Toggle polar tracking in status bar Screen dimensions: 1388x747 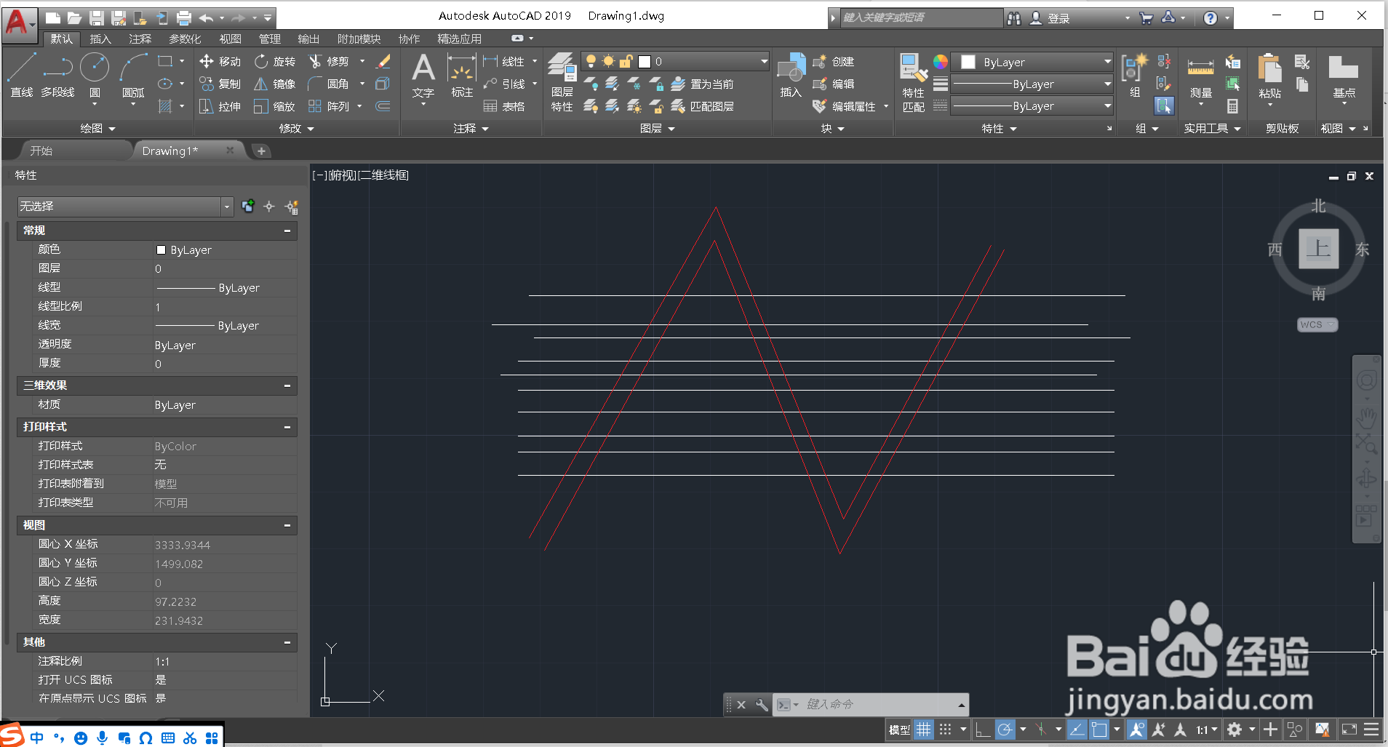click(x=1005, y=730)
